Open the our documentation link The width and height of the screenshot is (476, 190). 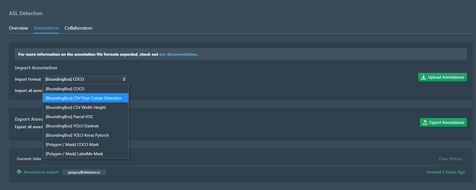tap(178, 54)
